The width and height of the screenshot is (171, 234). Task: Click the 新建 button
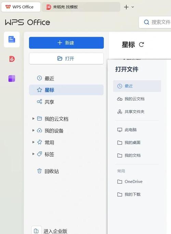pyautogui.click(x=66, y=43)
